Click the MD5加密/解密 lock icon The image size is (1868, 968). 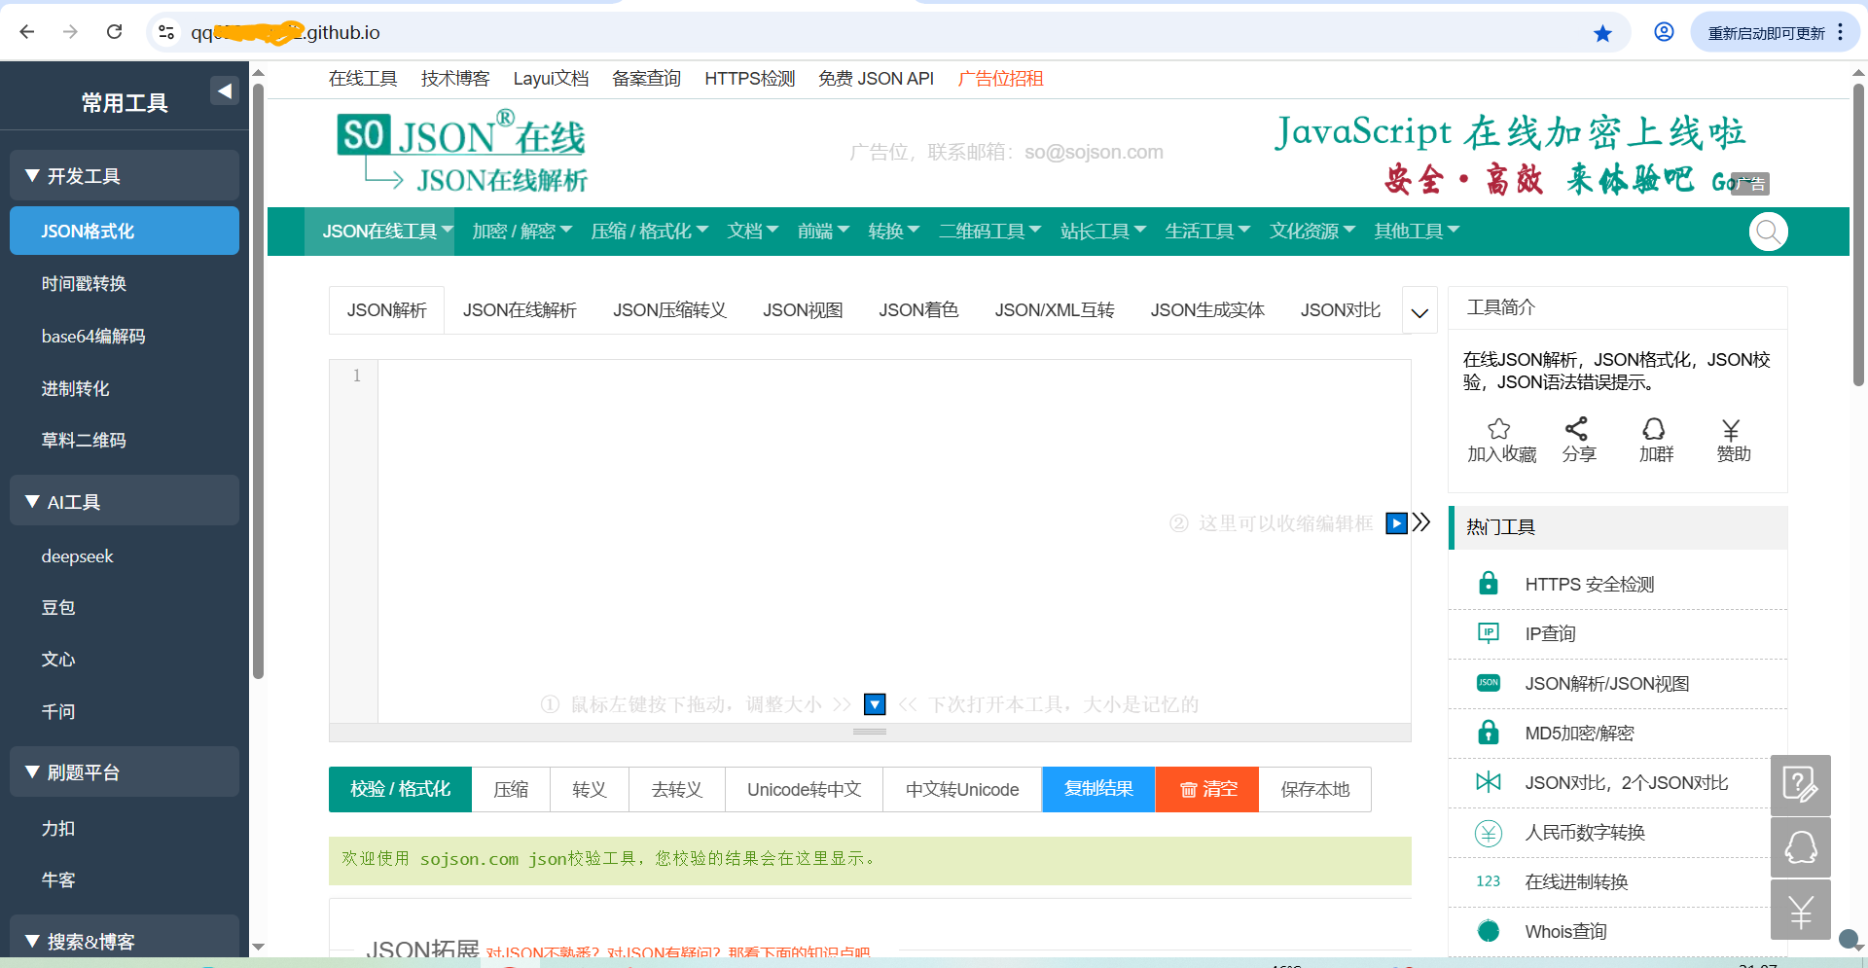point(1489,733)
